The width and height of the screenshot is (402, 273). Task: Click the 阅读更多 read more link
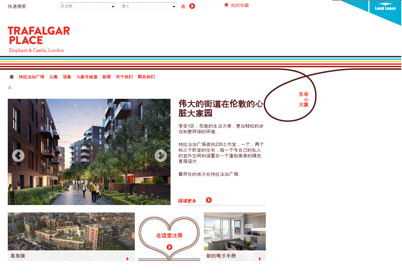point(187,201)
